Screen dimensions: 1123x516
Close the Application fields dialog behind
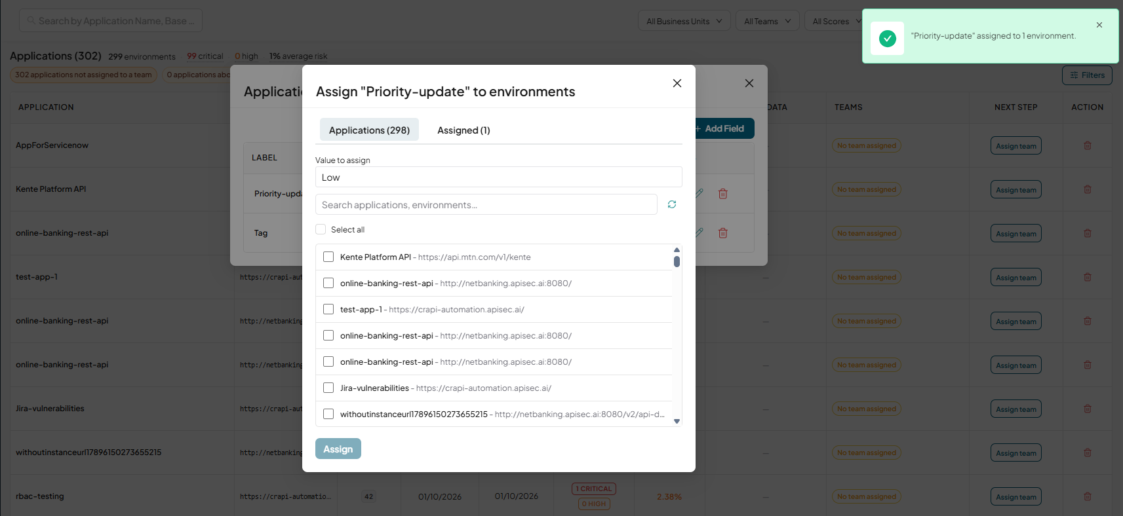coord(749,83)
